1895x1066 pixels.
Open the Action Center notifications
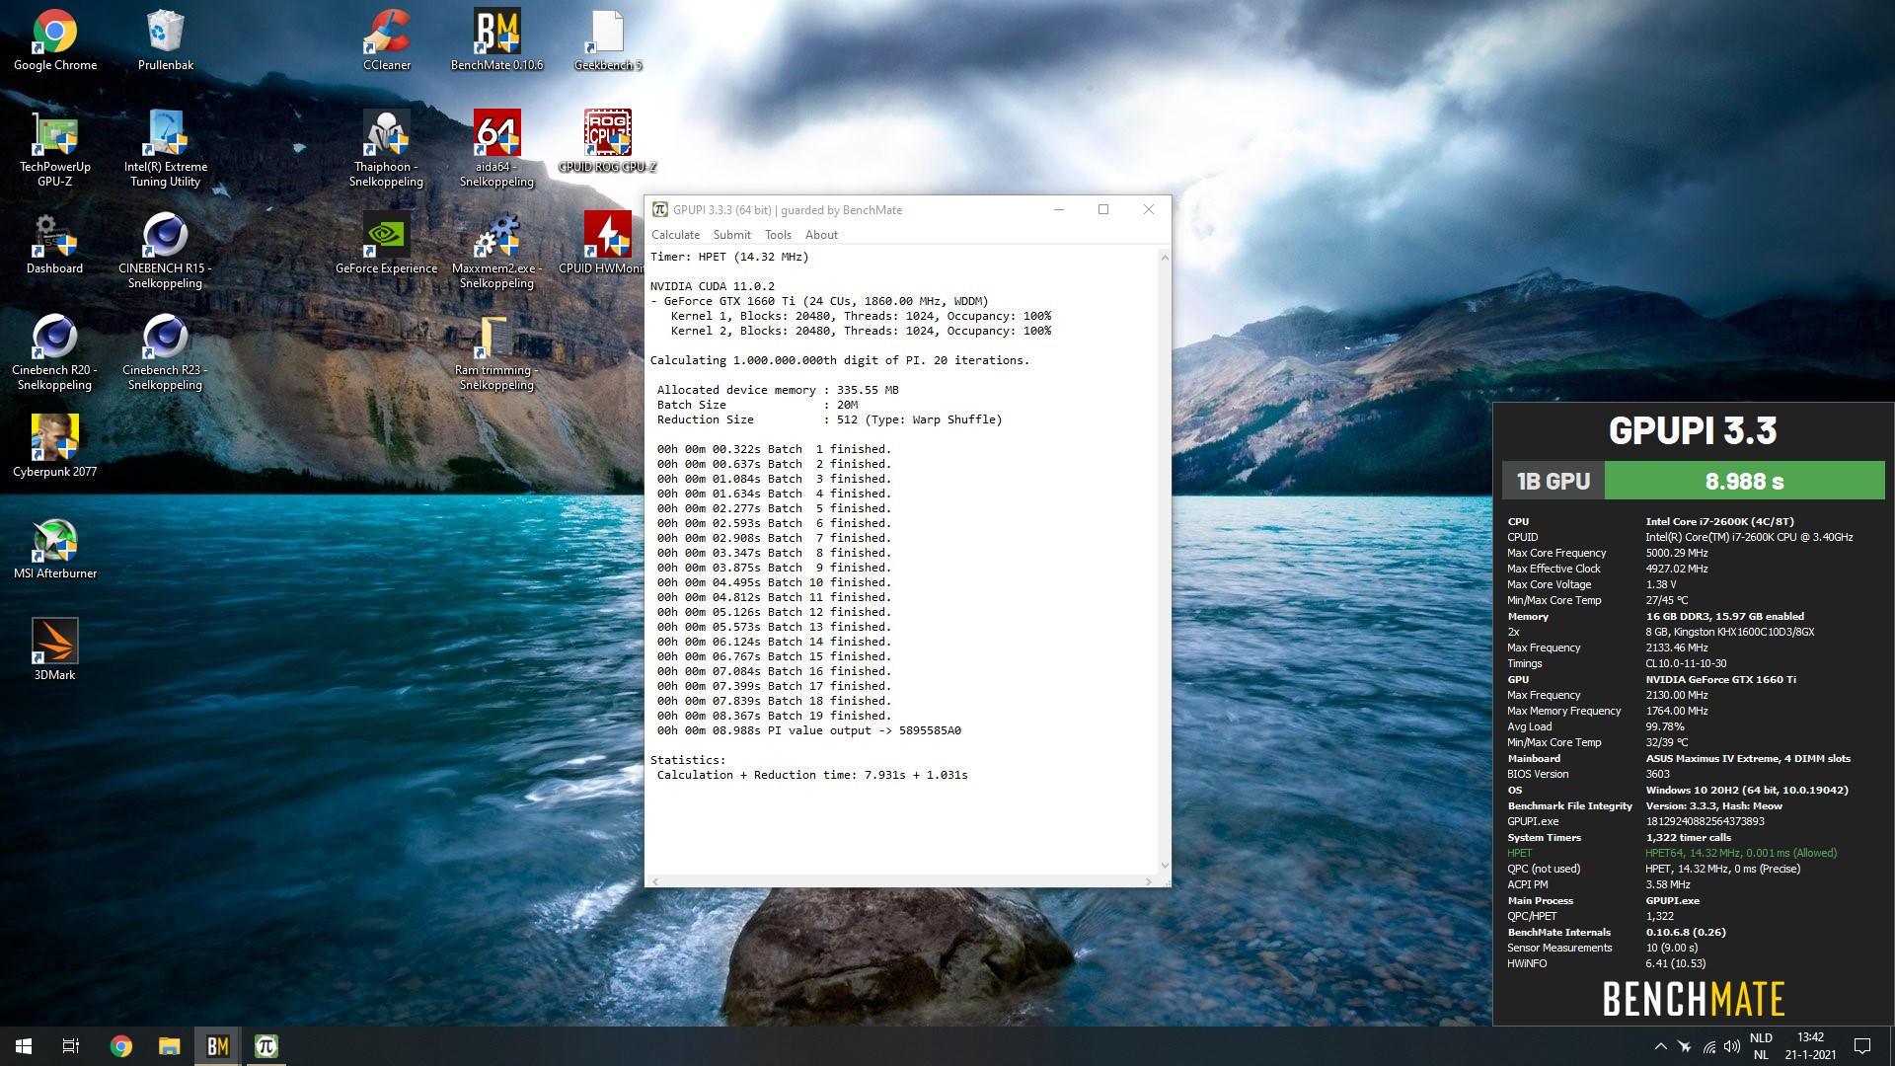(x=1862, y=1046)
